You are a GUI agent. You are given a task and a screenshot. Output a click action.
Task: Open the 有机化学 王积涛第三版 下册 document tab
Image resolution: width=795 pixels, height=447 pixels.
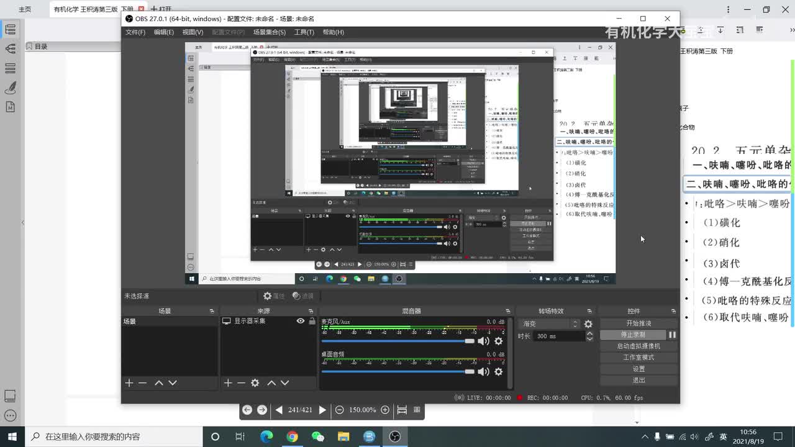(x=93, y=9)
